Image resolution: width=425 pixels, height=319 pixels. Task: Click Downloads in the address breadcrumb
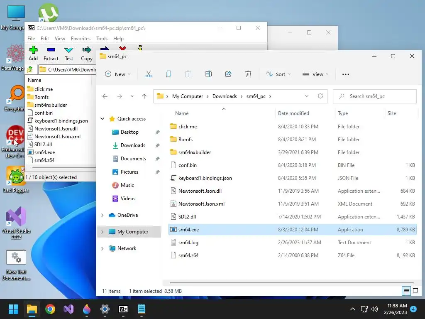tap(225, 96)
